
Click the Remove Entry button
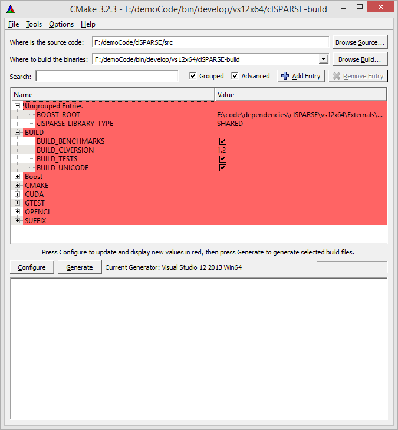[358, 76]
